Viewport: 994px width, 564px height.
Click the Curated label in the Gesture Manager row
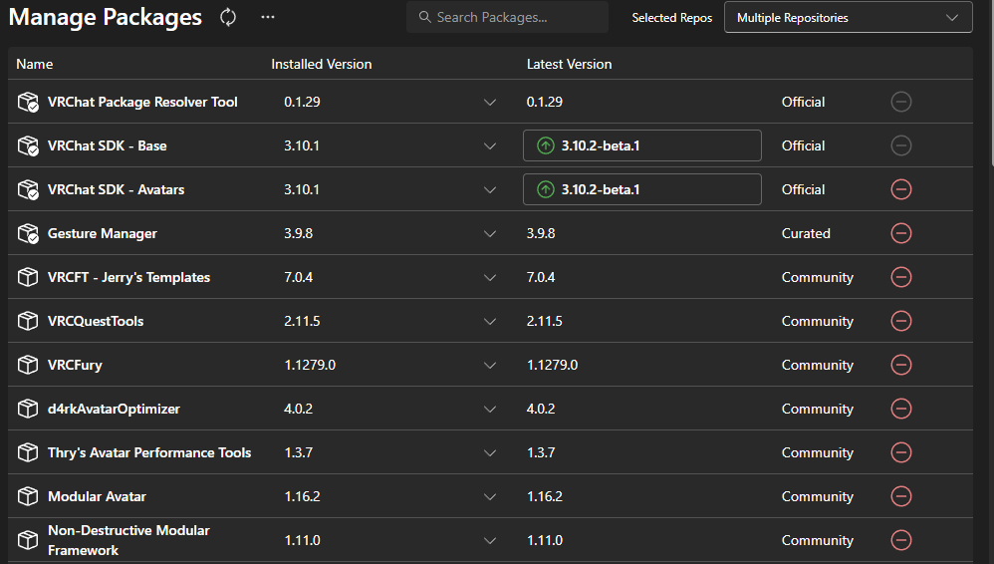click(x=806, y=233)
